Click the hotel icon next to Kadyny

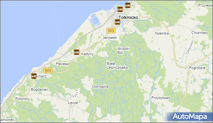click(77, 52)
